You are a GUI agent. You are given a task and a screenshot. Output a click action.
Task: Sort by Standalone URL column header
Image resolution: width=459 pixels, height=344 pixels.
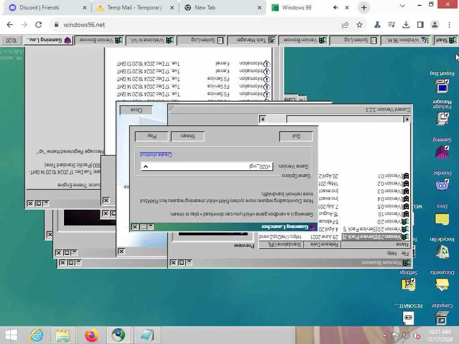click(281, 244)
